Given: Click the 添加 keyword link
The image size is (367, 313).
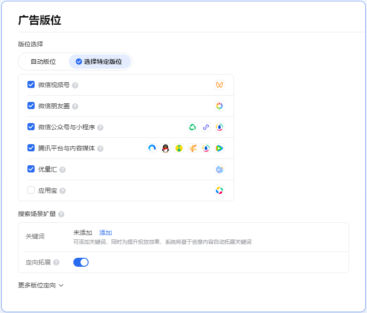Looking at the screenshot, I should 106,233.
